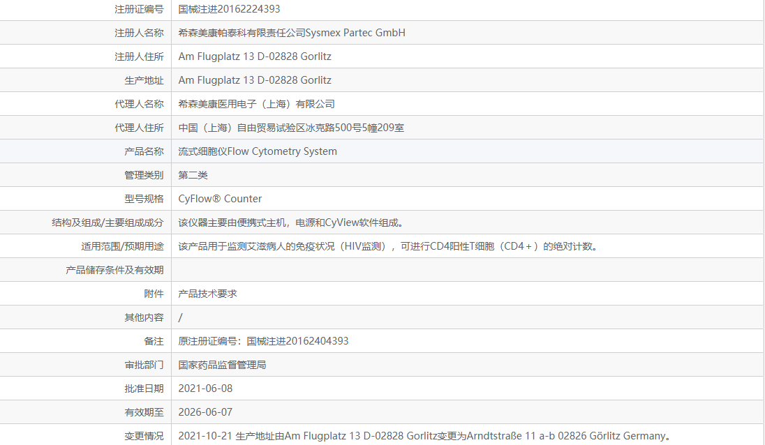Click expiry date 2026-06-07

(x=206, y=412)
